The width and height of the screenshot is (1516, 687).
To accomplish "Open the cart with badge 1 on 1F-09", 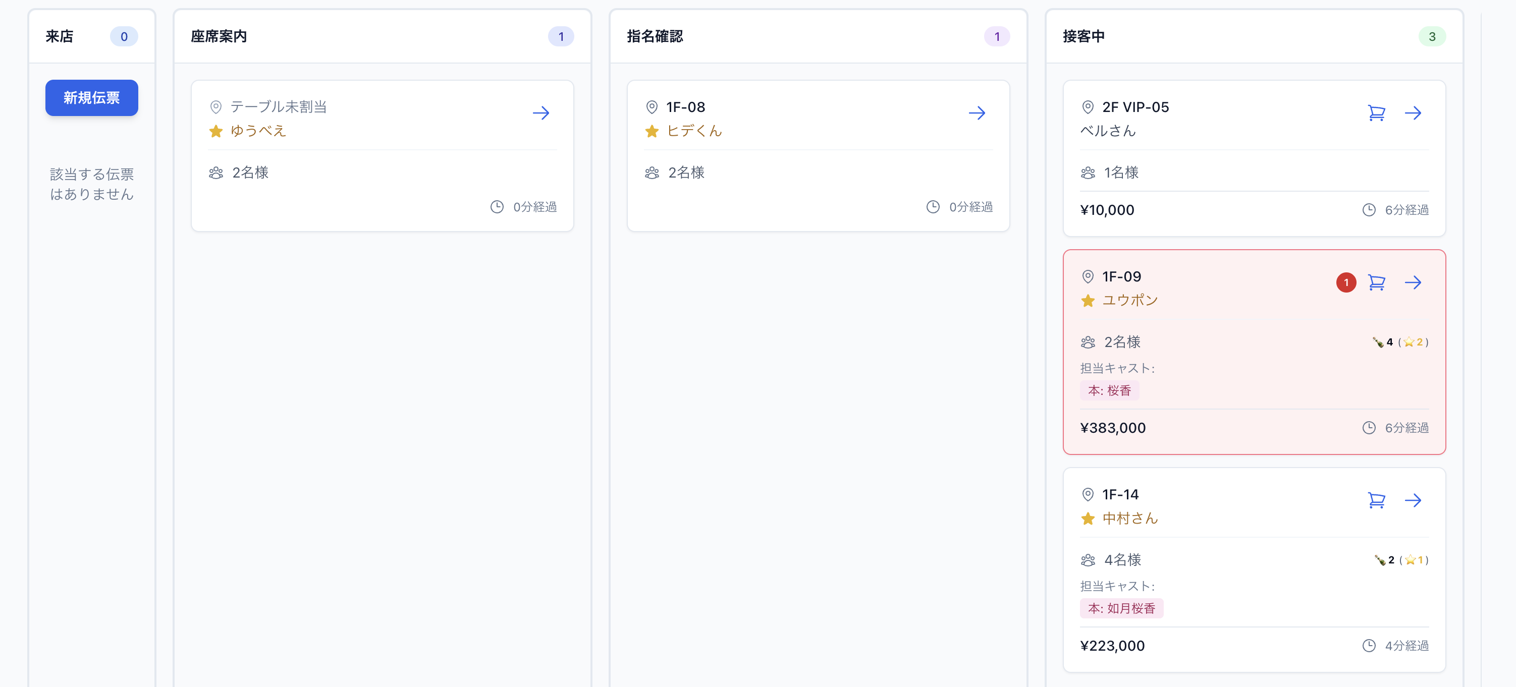I will (1377, 282).
